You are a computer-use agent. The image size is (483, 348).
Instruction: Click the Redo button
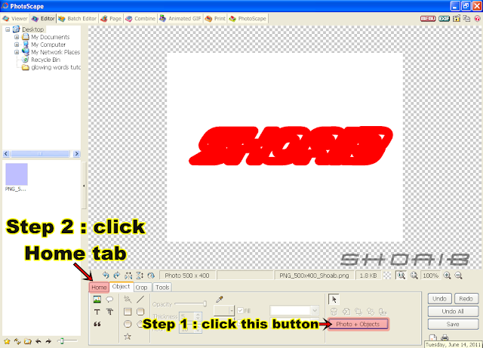tap(466, 298)
